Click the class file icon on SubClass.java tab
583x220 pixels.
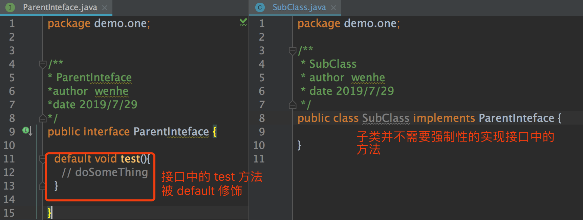point(260,7)
